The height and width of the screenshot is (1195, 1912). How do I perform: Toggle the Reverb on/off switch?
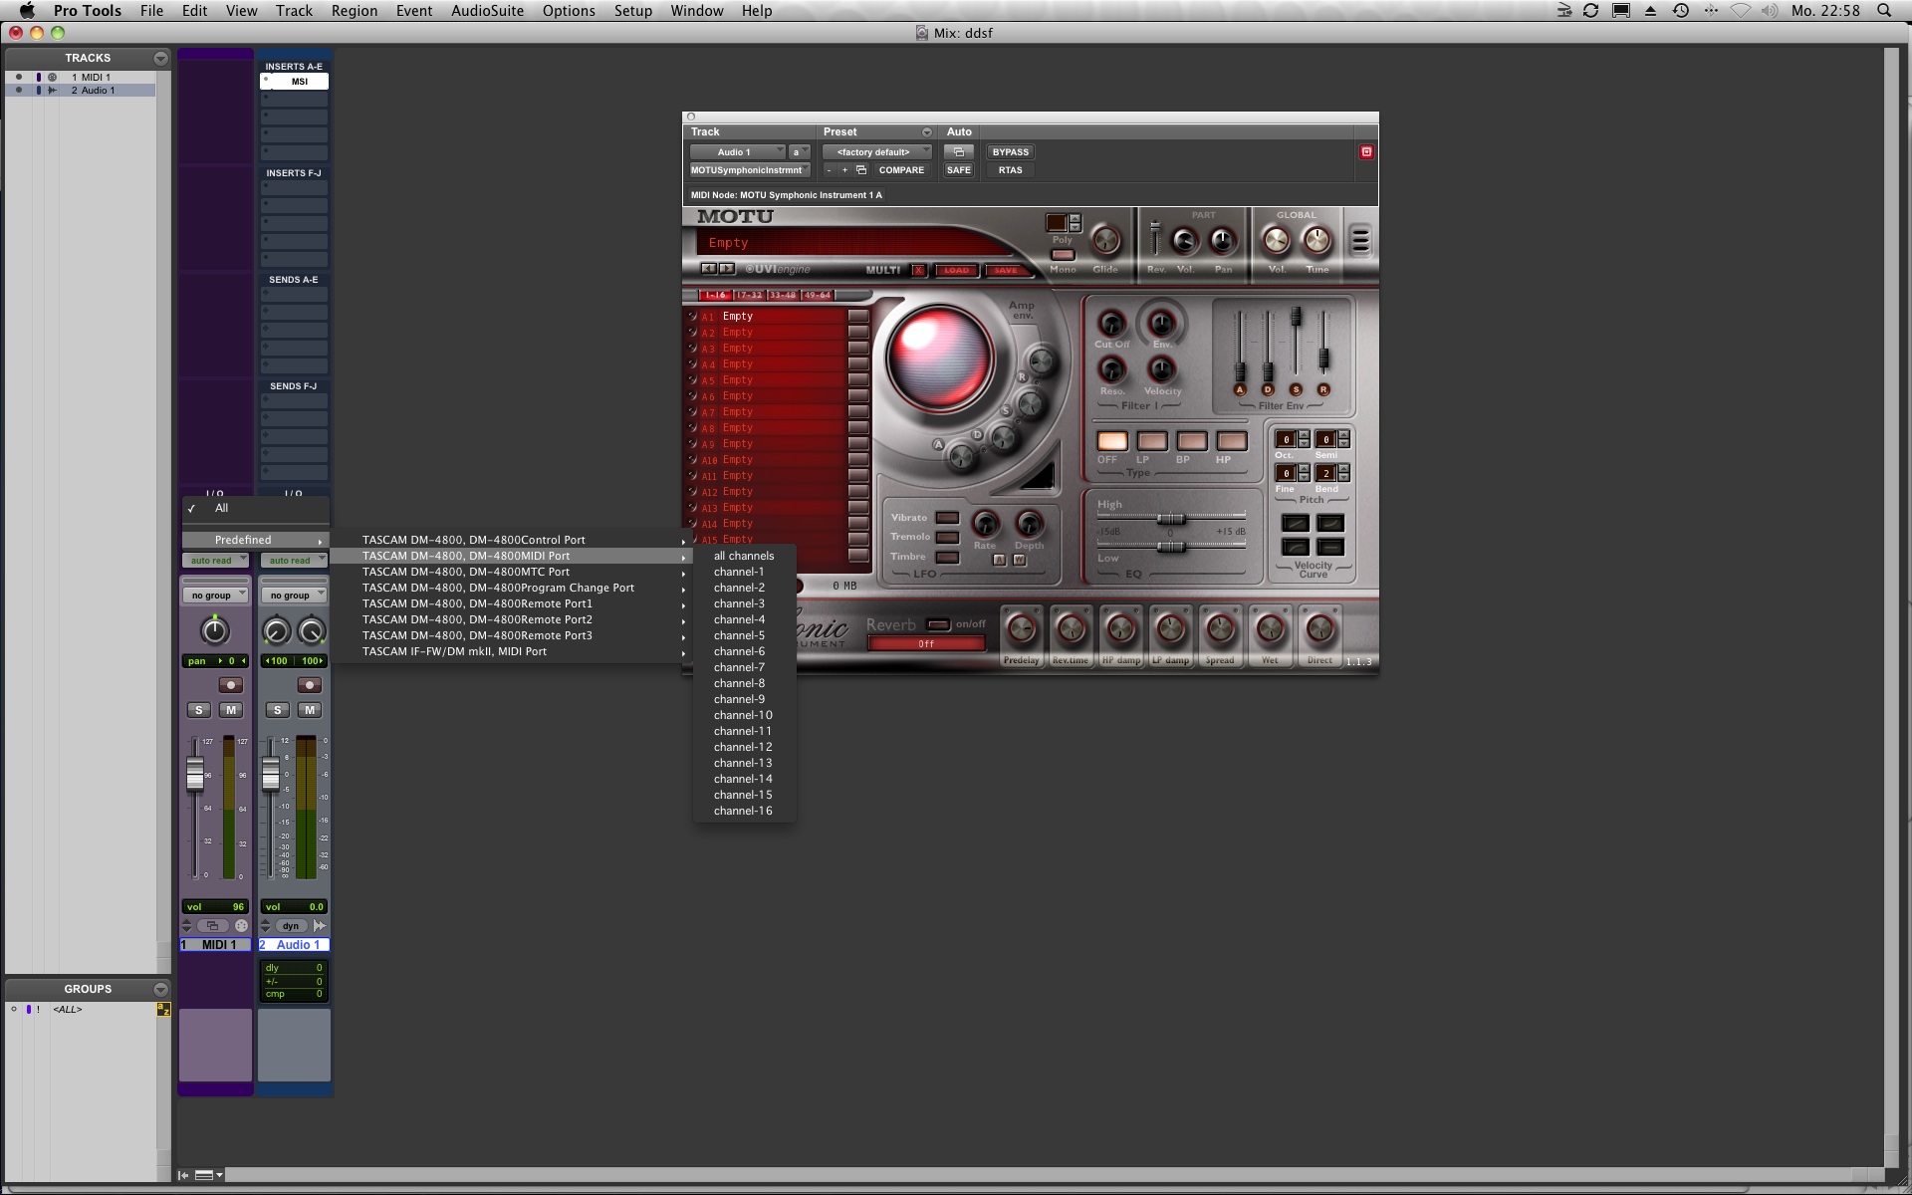(938, 624)
